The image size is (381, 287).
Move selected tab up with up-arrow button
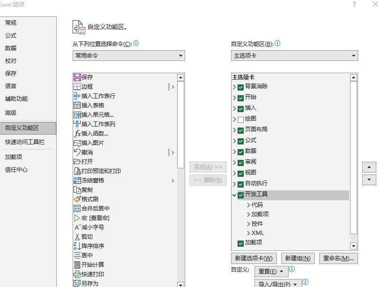pos(369,167)
